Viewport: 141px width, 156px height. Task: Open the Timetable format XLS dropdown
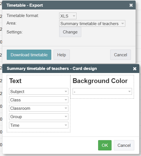[x=68, y=16]
